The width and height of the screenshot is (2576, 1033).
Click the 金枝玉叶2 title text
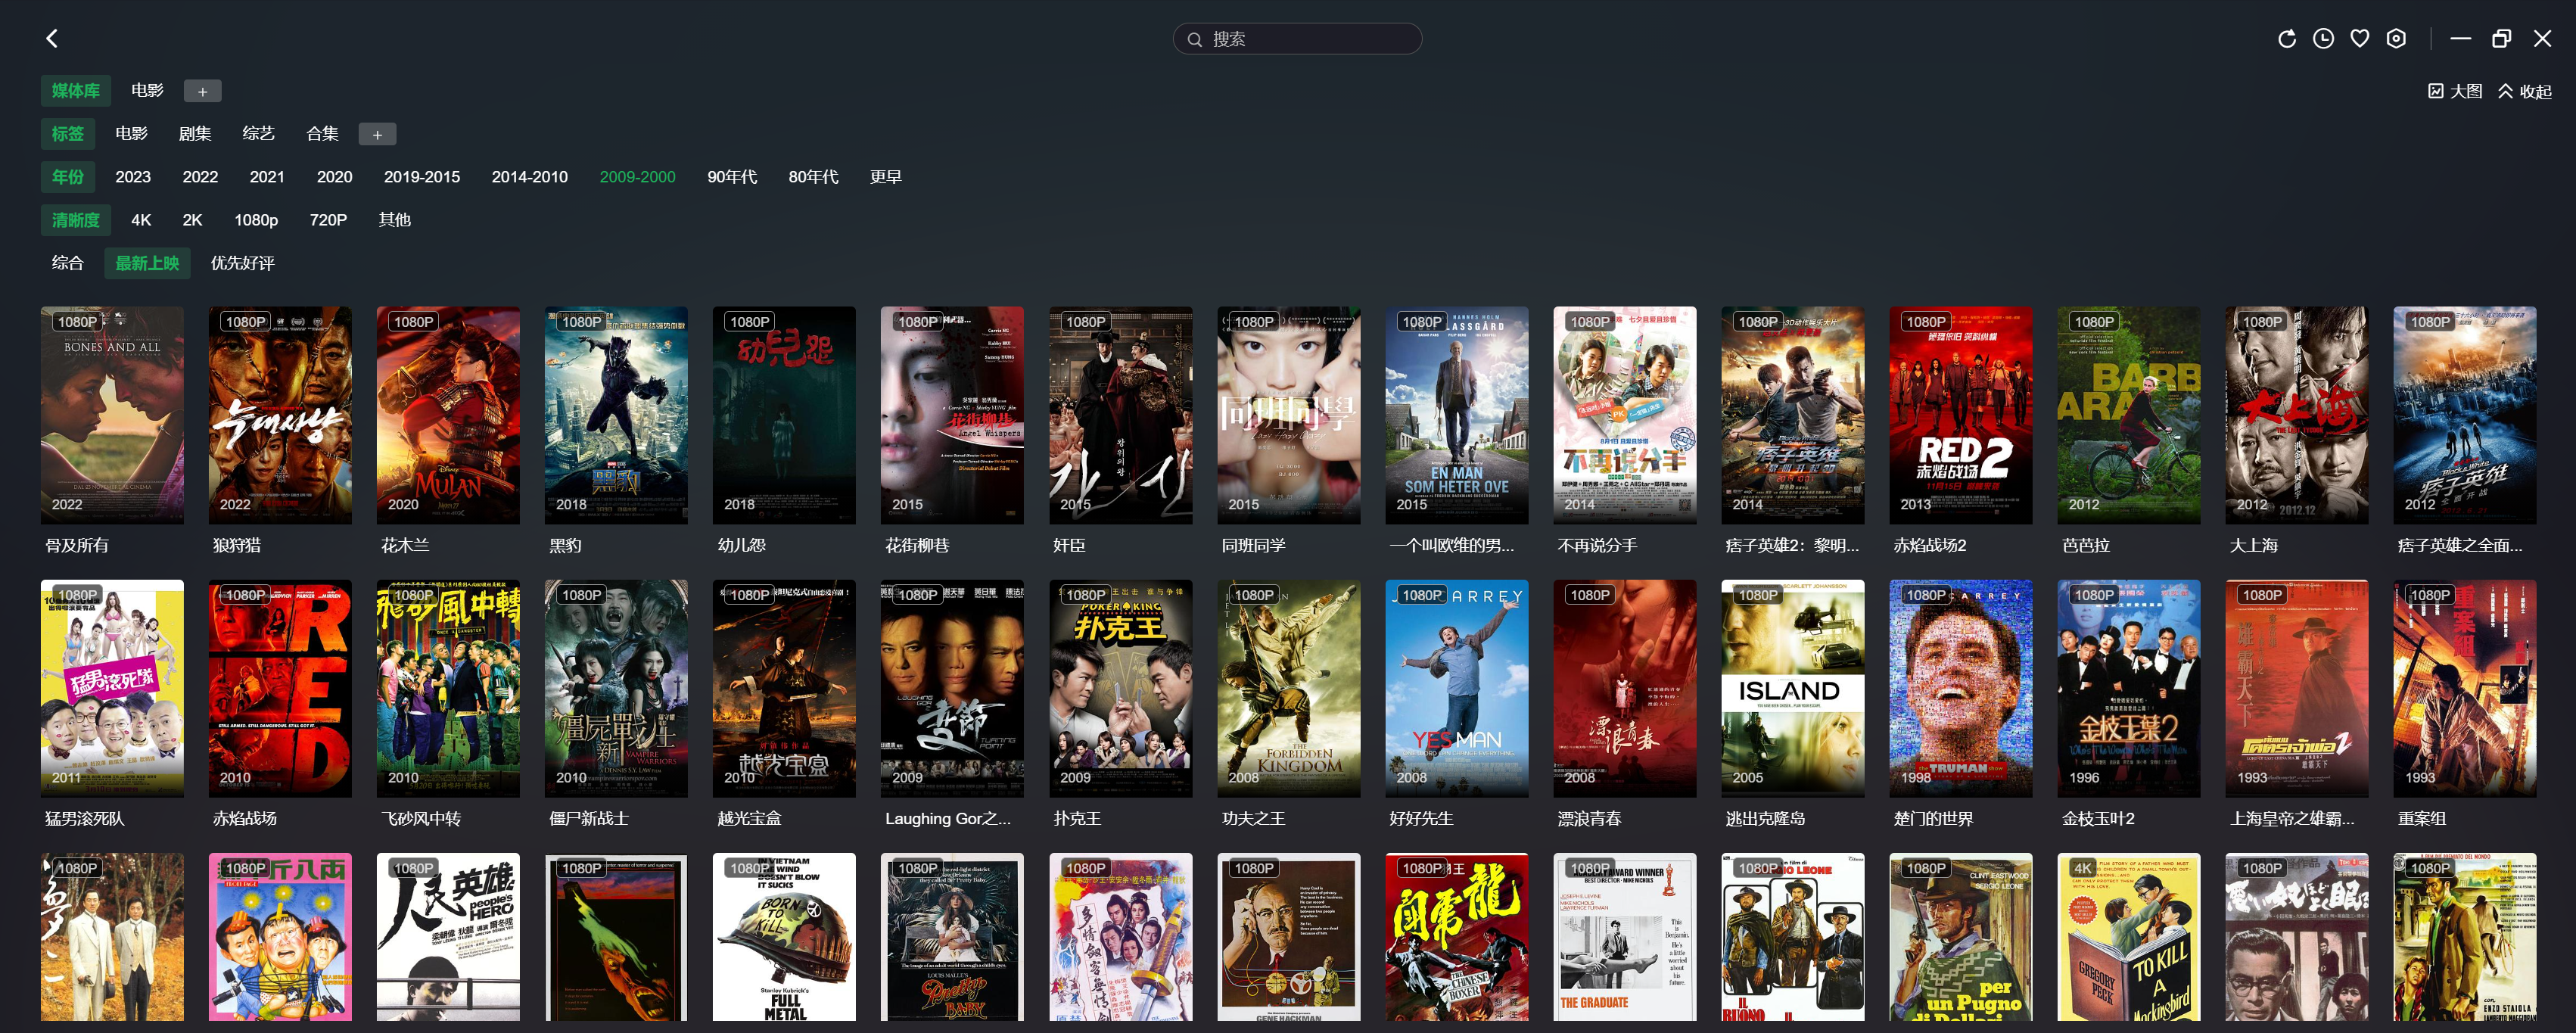coord(2098,818)
